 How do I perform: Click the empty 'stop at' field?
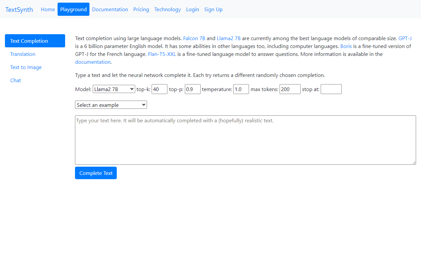[x=331, y=89]
